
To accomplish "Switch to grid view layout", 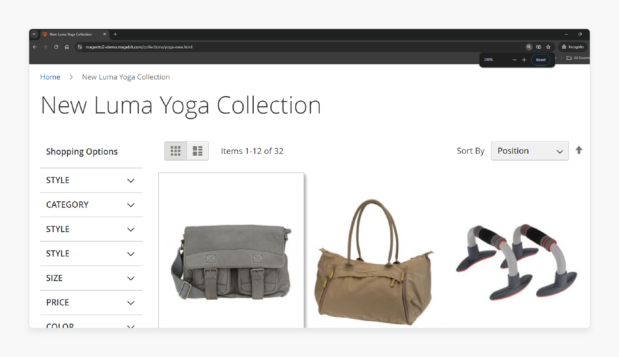I will 175,151.
